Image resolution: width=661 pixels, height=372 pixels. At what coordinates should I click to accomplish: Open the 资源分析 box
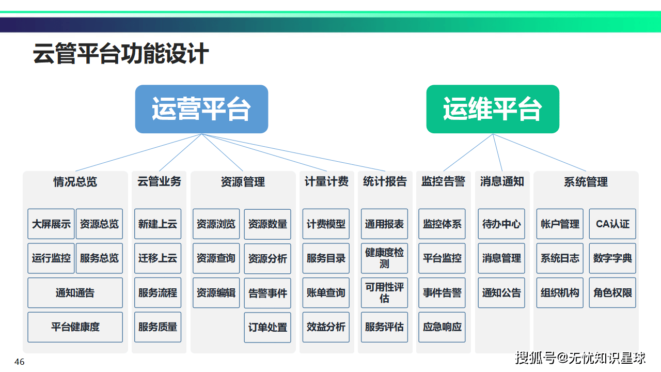coord(267,259)
